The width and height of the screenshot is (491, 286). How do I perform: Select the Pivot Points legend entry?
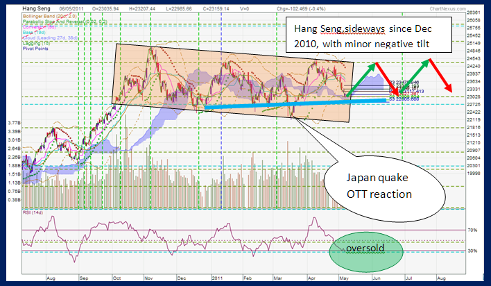(x=35, y=49)
